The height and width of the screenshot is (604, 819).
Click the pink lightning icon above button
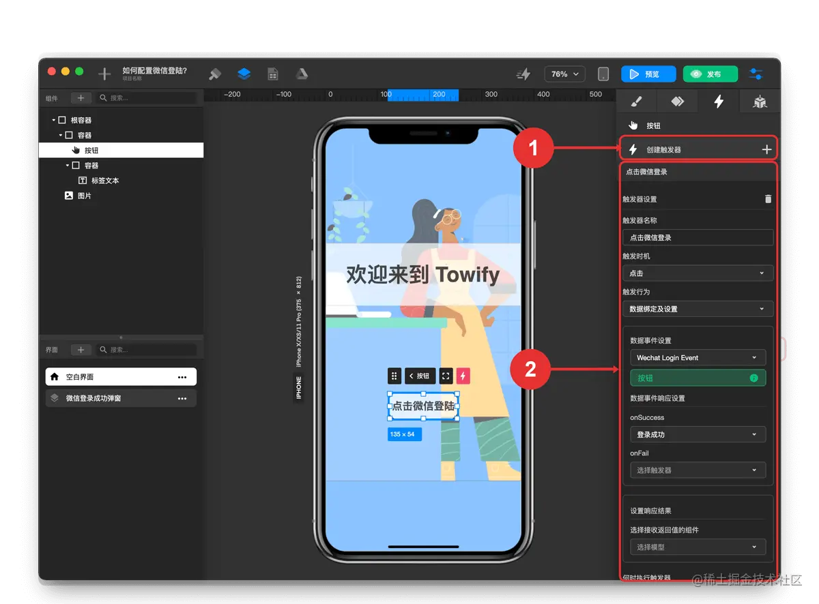point(463,376)
